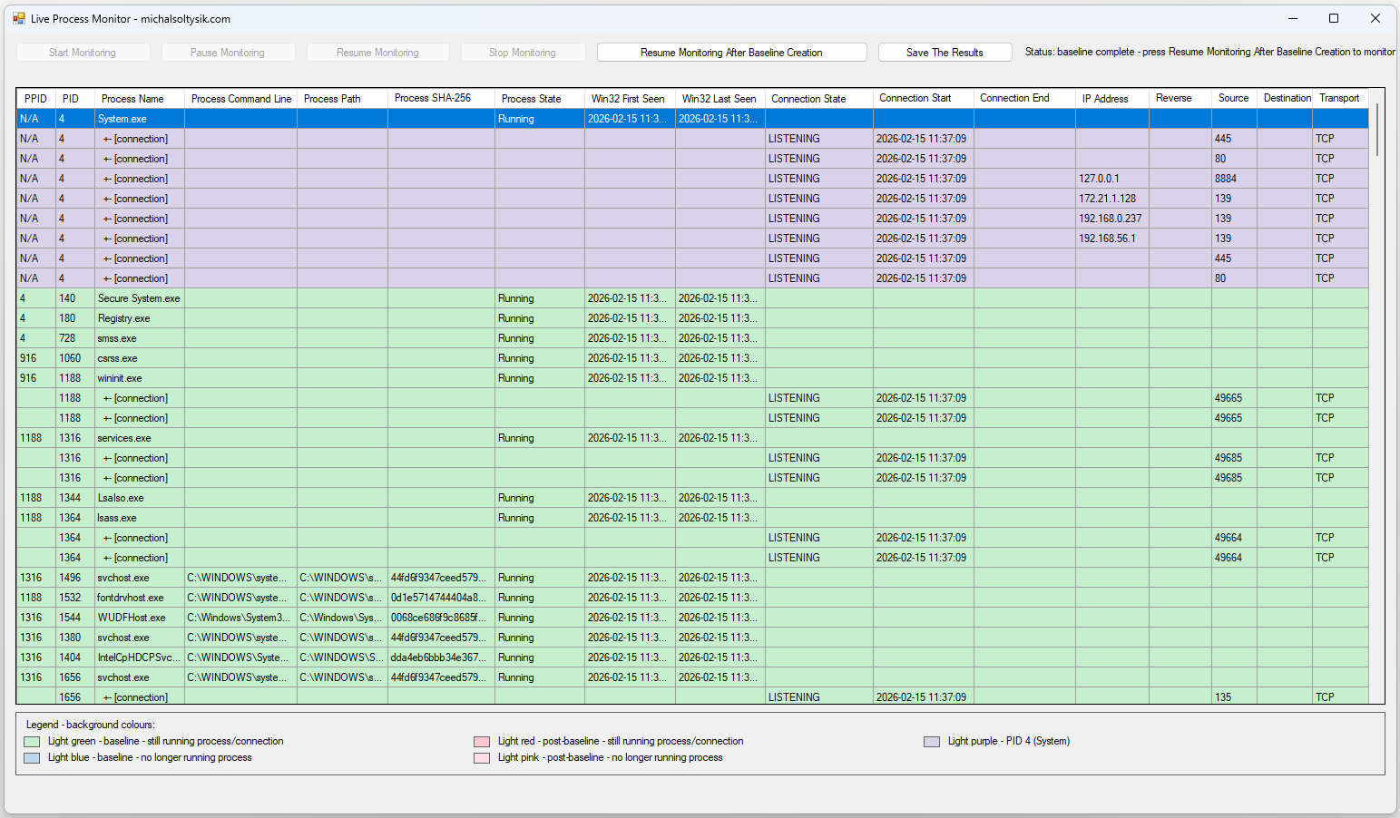Screen dimensions: 1400x818
Task: Select the light green legend swatch
Action: point(32,742)
